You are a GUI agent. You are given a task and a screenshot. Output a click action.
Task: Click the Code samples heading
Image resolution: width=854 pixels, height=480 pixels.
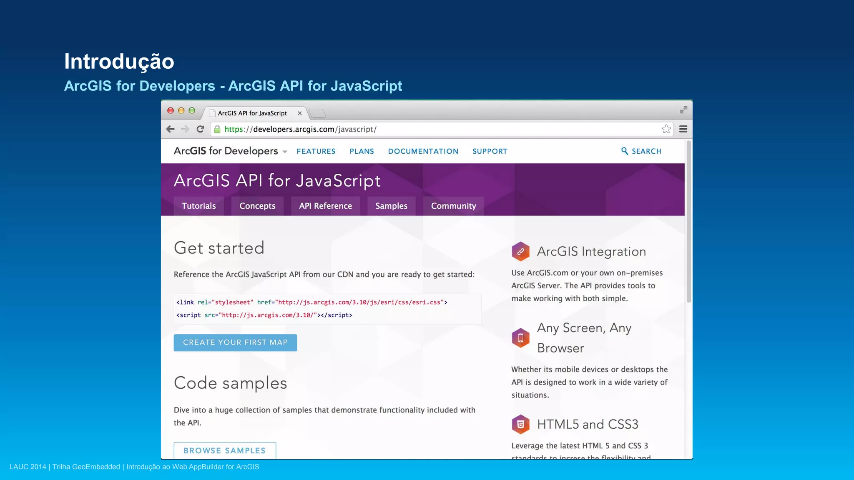(x=230, y=383)
